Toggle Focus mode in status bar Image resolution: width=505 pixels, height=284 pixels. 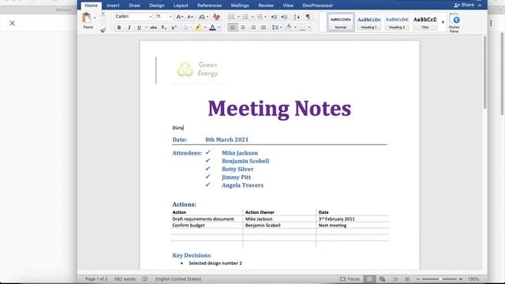click(350, 278)
